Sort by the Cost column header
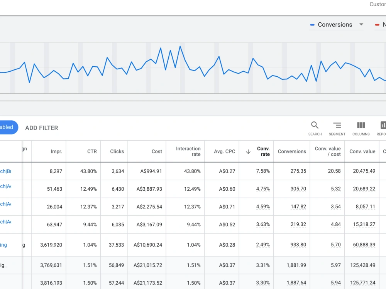 click(157, 151)
